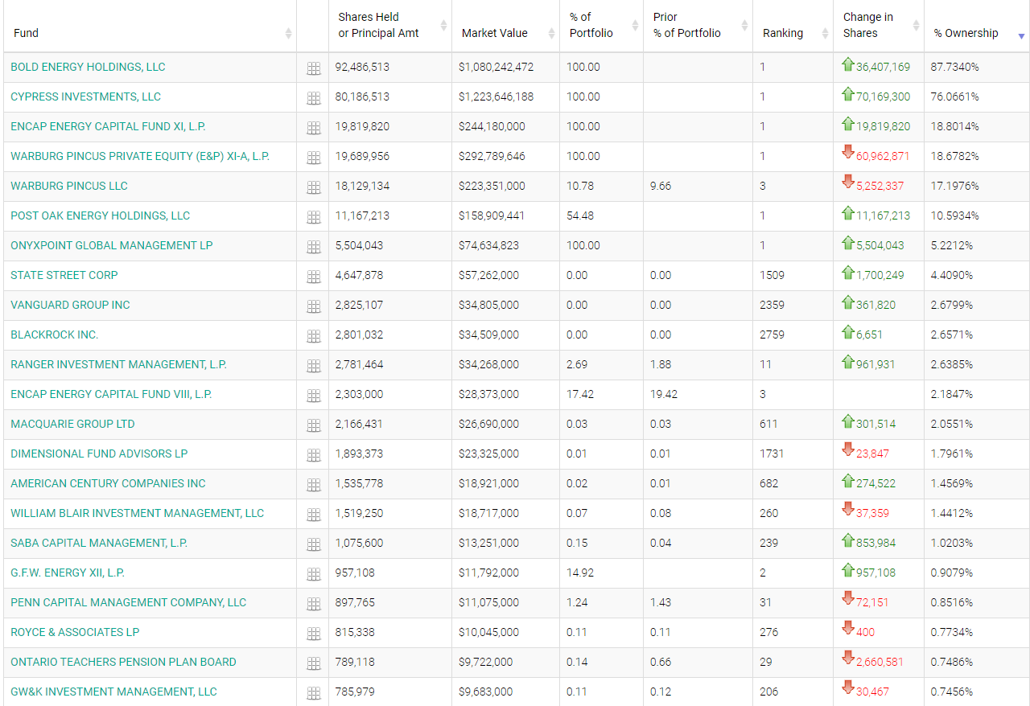Select shares held 957,108 for G.F.W. Energy
1030x706 pixels.
[355, 573]
